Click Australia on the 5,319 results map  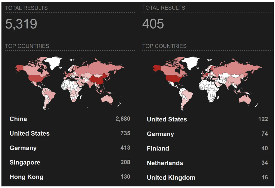pyautogui.click(x=107, y=99)
